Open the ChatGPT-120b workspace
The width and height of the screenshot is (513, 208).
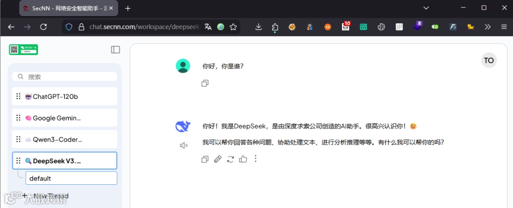65,96
